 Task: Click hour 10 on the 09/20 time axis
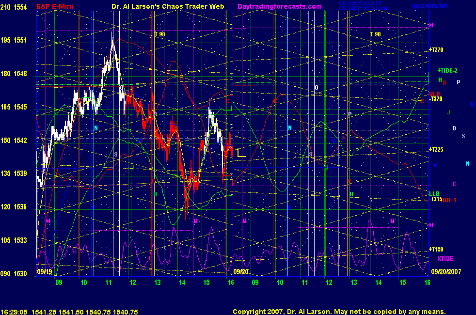280,283
